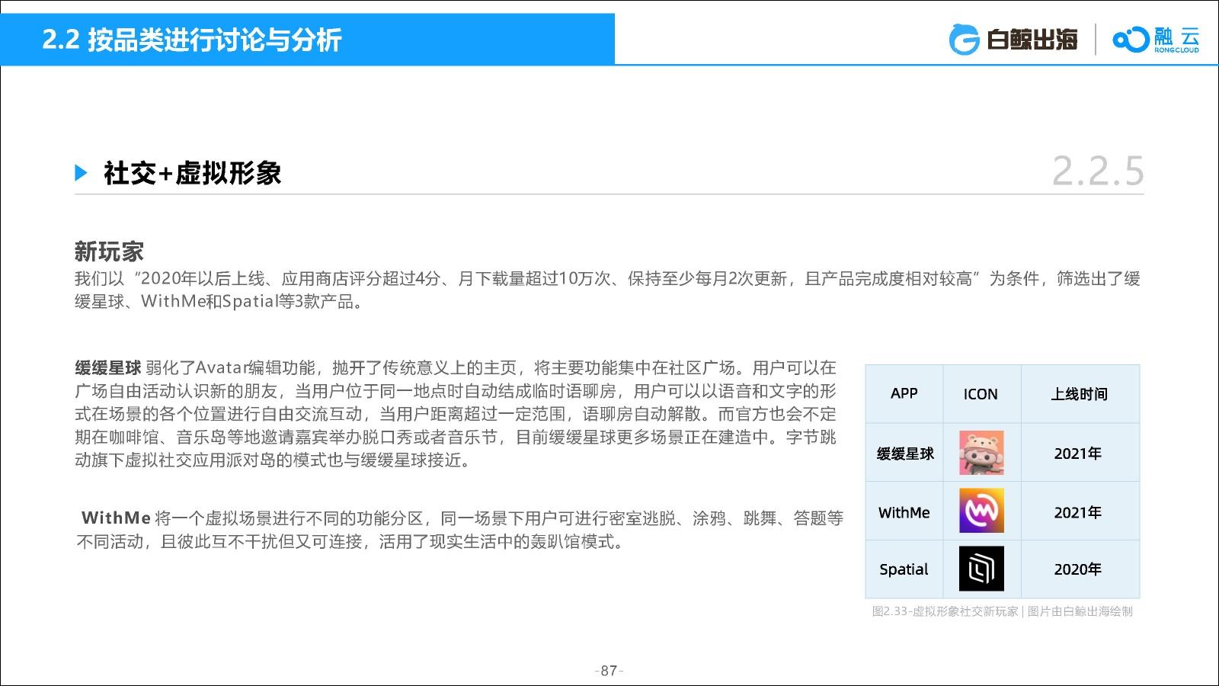Select the slide title 2.2 按品类进行讨论与分析
1219x686 pixels.
click(x=192, y=40)
